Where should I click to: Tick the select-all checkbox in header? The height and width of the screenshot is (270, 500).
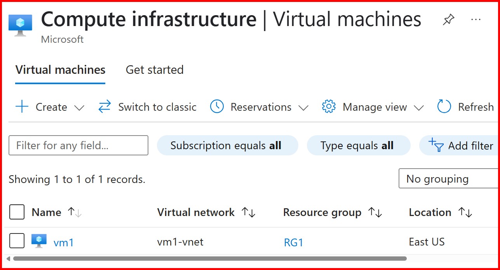pyautogui.click(x=17, y=212)
